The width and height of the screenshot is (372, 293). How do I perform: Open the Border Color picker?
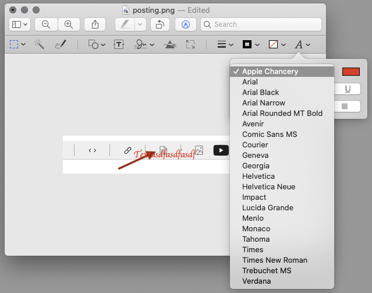[x=247, y=44]
